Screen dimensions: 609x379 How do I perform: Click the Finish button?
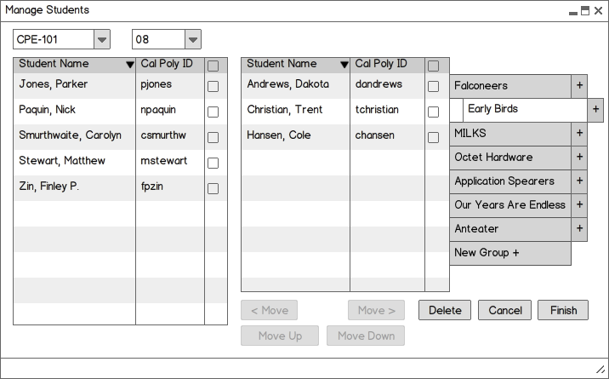[x=563, y=310]
